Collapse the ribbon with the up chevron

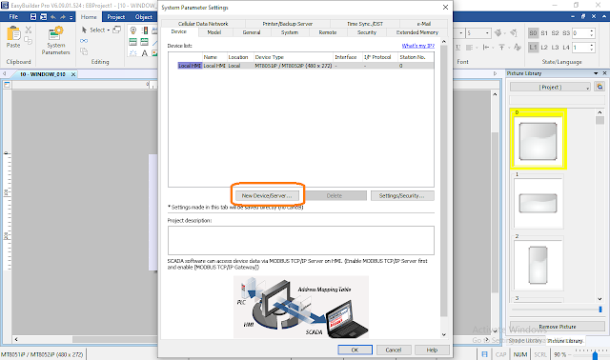pyautogui.click(x=603, y=16)
